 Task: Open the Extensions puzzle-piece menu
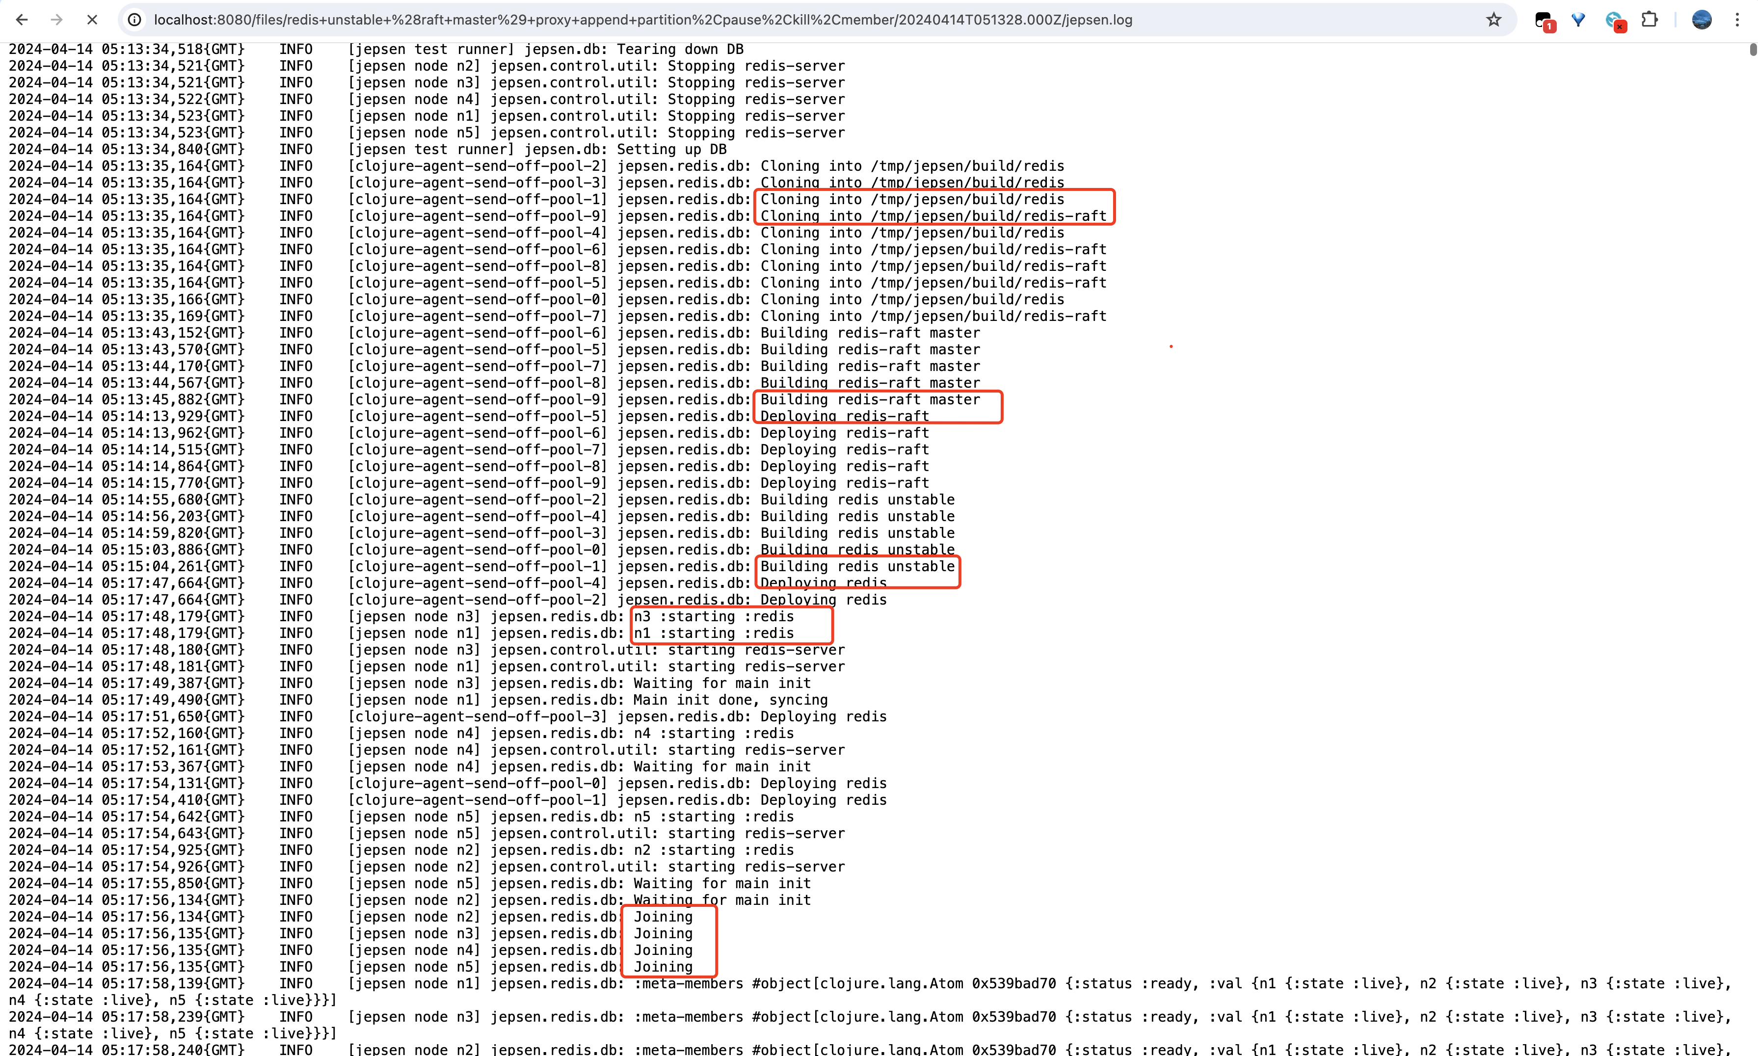[1650, 20]
